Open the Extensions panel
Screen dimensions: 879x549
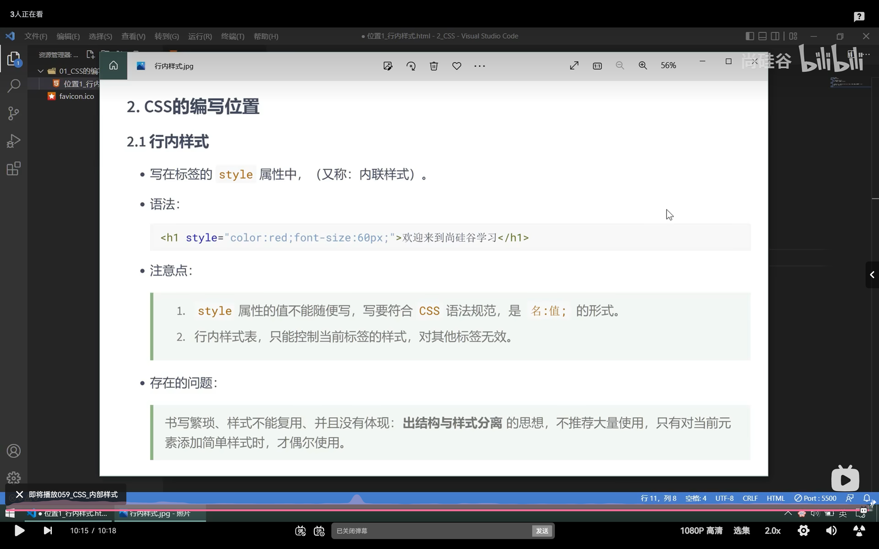(x=13, y=168)
